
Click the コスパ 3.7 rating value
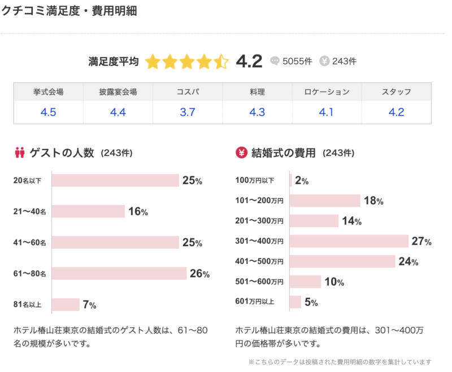[188, 112]
